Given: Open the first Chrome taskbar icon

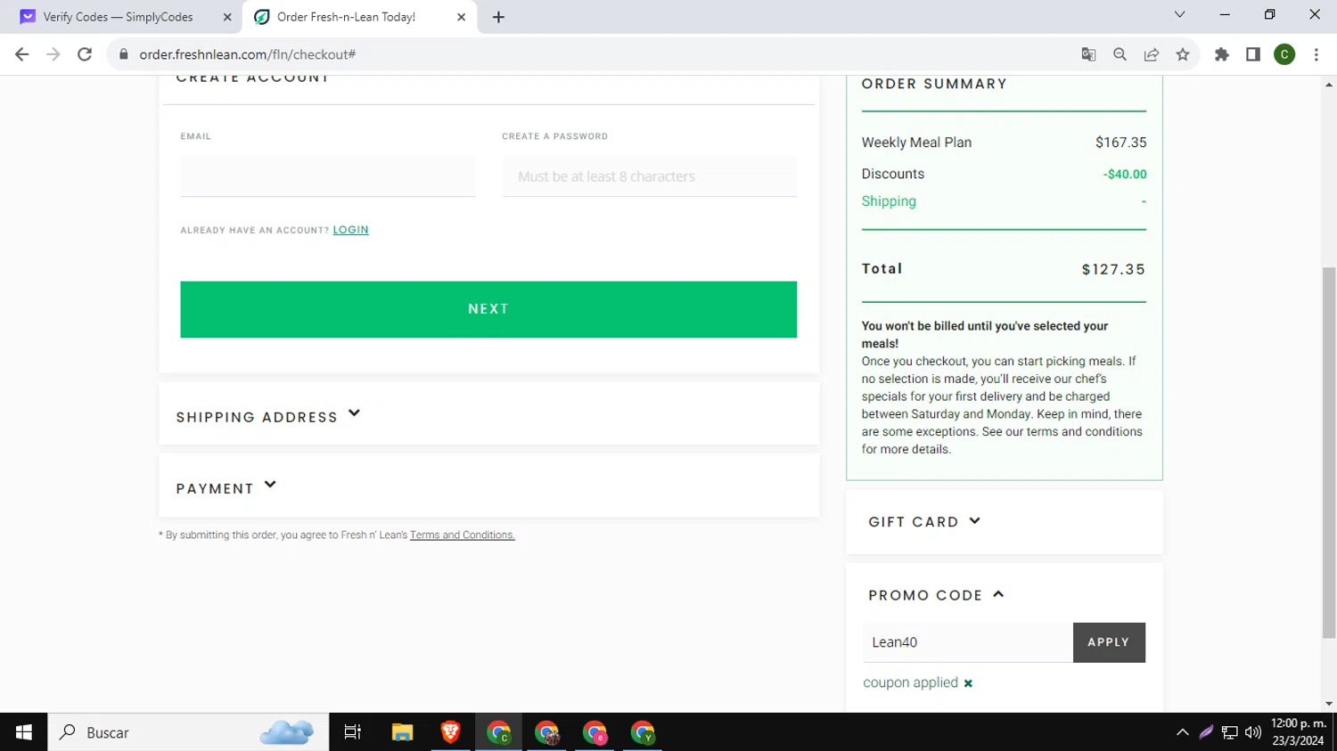Looking at the screenshot, I should tap(498, 732).
